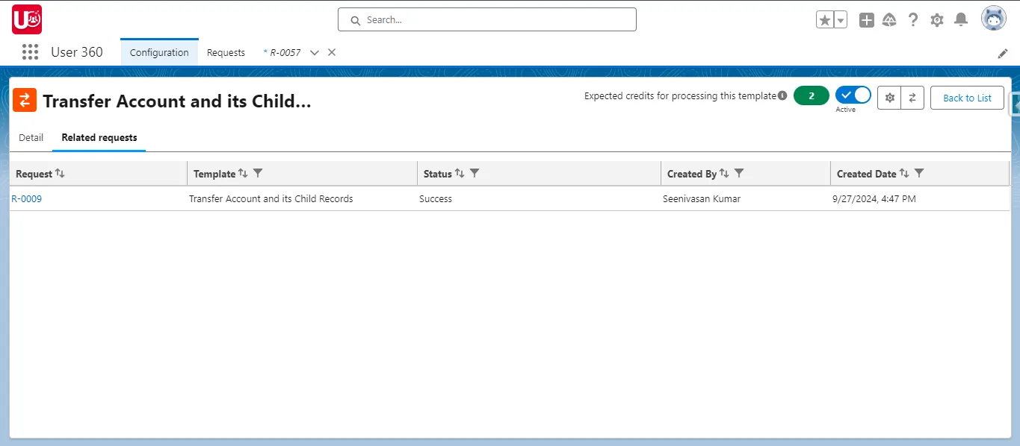Open the template settings gear button
This screenshot has height=446, width=1020.
[x=889, y=98]
